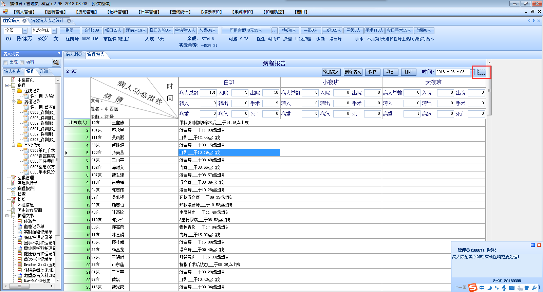Pin the 病人列表 panel with the pushpin icon
This screenshot has width=543, height=292.
[59, 54]
